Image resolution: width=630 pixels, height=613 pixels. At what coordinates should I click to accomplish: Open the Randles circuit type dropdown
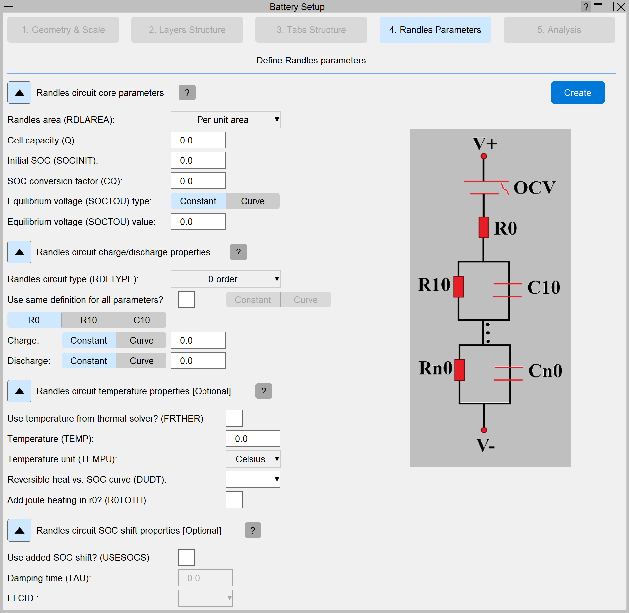226,279
